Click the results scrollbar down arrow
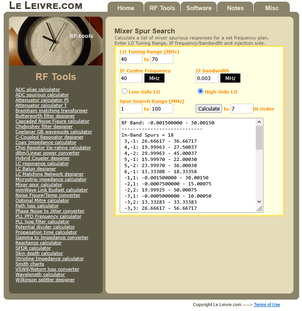Screen dimensions: 302x311 (x=259, y=202)
